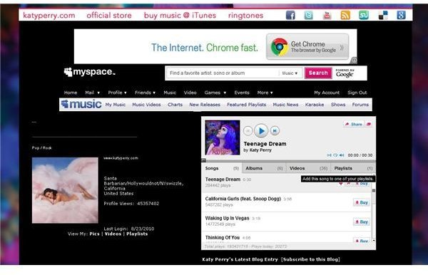Expand the Games menu
The height and width of the screenshot is (275, 428).
click(215, 93)
